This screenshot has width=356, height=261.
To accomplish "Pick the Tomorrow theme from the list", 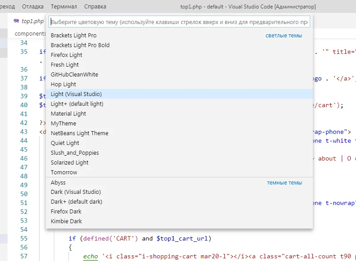I will click(x=63, y=172).
